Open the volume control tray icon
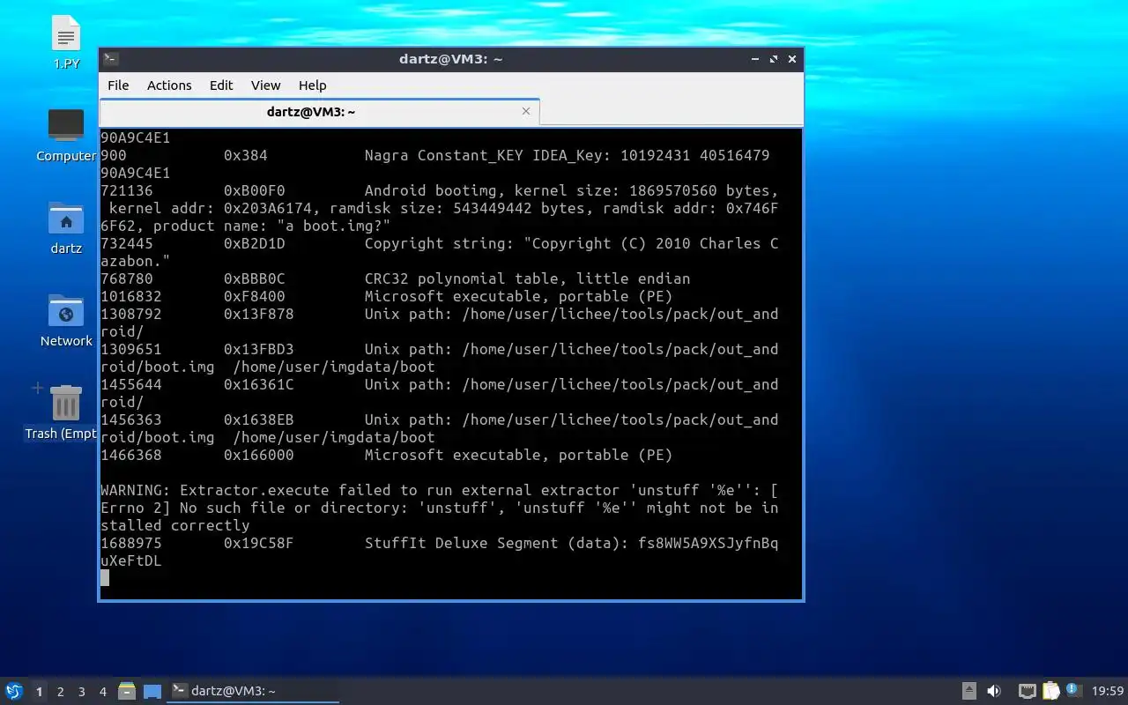Image resolution: width=1128 pixels, height=705 pixels. (994, 691)
